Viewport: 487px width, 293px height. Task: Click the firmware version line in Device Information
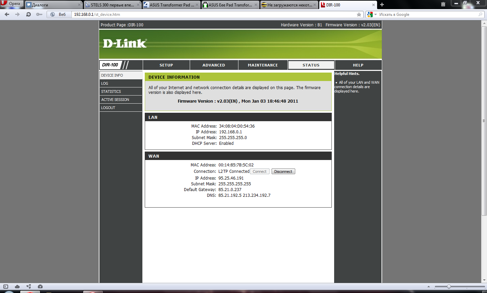238,101
